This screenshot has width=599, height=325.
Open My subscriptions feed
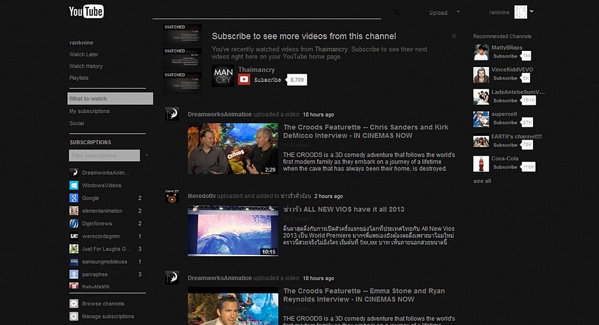click(89, 111)
